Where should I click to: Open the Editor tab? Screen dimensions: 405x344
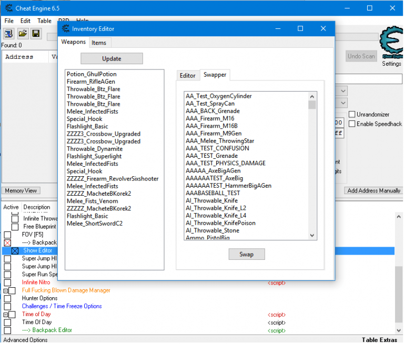coord(188,75)
